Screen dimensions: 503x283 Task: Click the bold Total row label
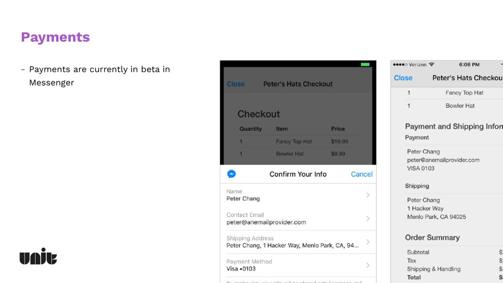(414, 278)
